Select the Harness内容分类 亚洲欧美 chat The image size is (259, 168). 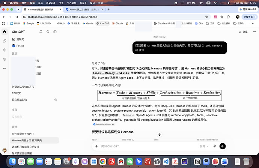[35, 140]
